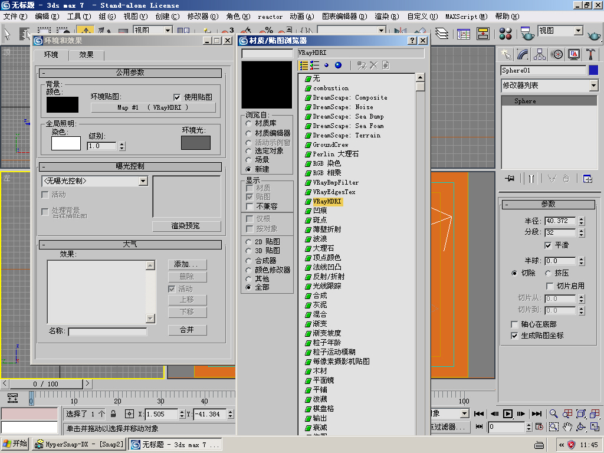Switch to the Display command panel
The height and width of the screenshot is (453, 604).
coord(573,54)
